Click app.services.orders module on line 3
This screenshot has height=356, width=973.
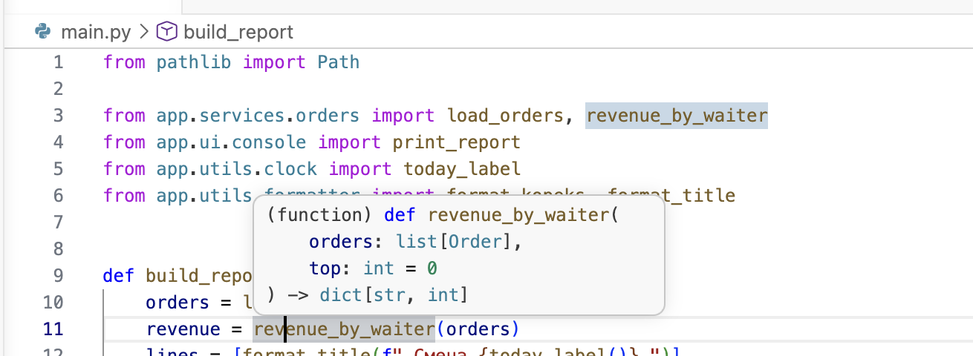point(258,116)
